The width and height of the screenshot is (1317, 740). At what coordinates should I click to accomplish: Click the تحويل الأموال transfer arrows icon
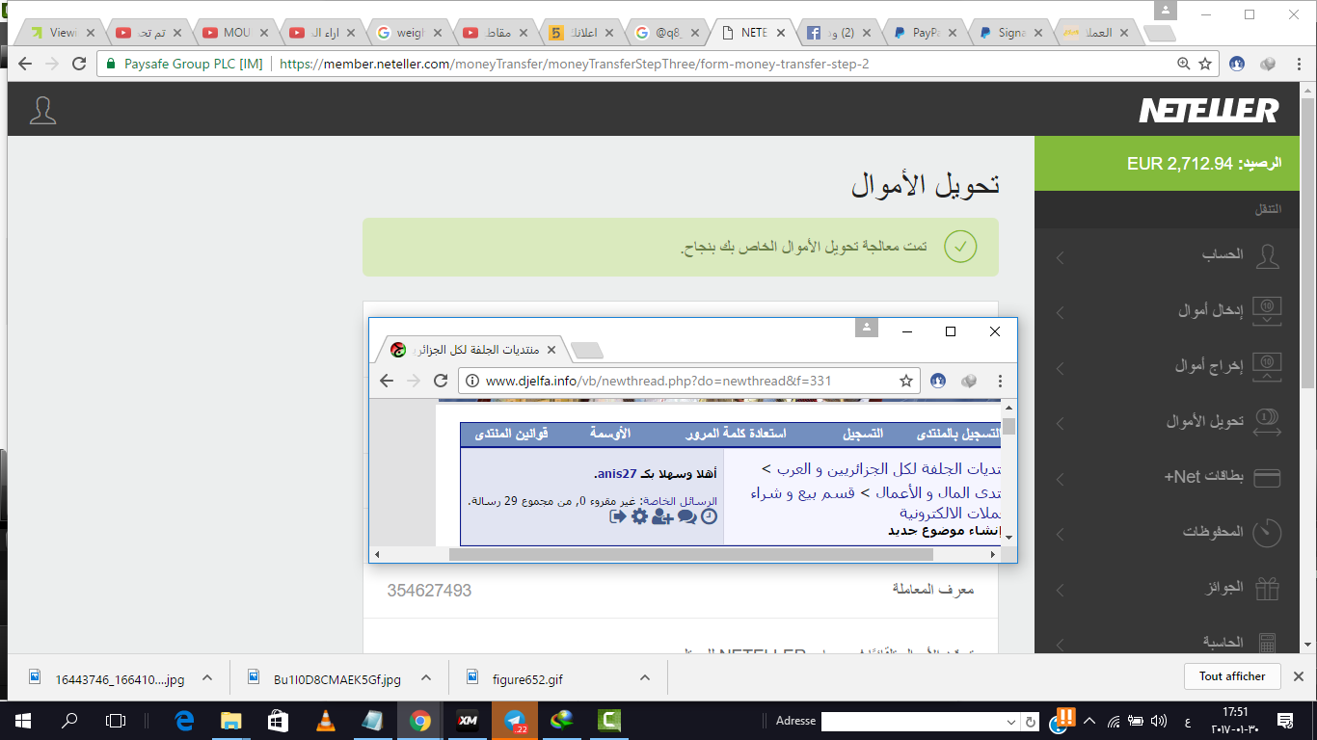[x=1267, y=422]
